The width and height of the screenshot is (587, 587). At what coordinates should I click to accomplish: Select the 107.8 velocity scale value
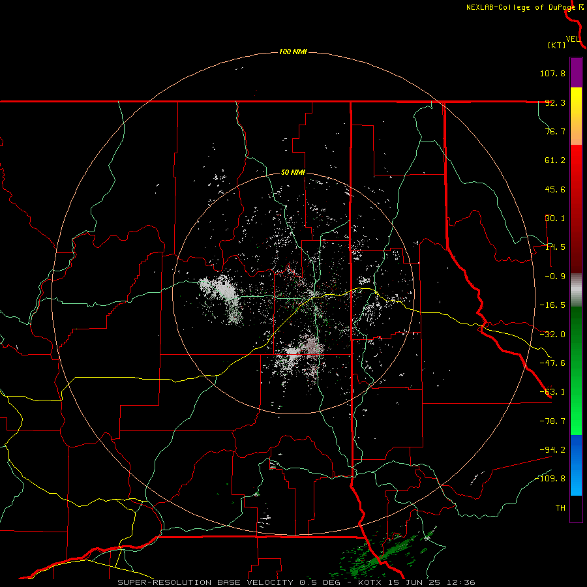click(552, 73)
